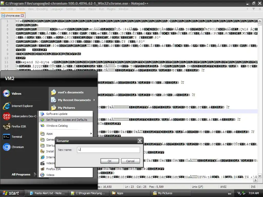Launch Chromium from Start menu
The height and width of the screenshot is (197, 263).
coord(13,147)
